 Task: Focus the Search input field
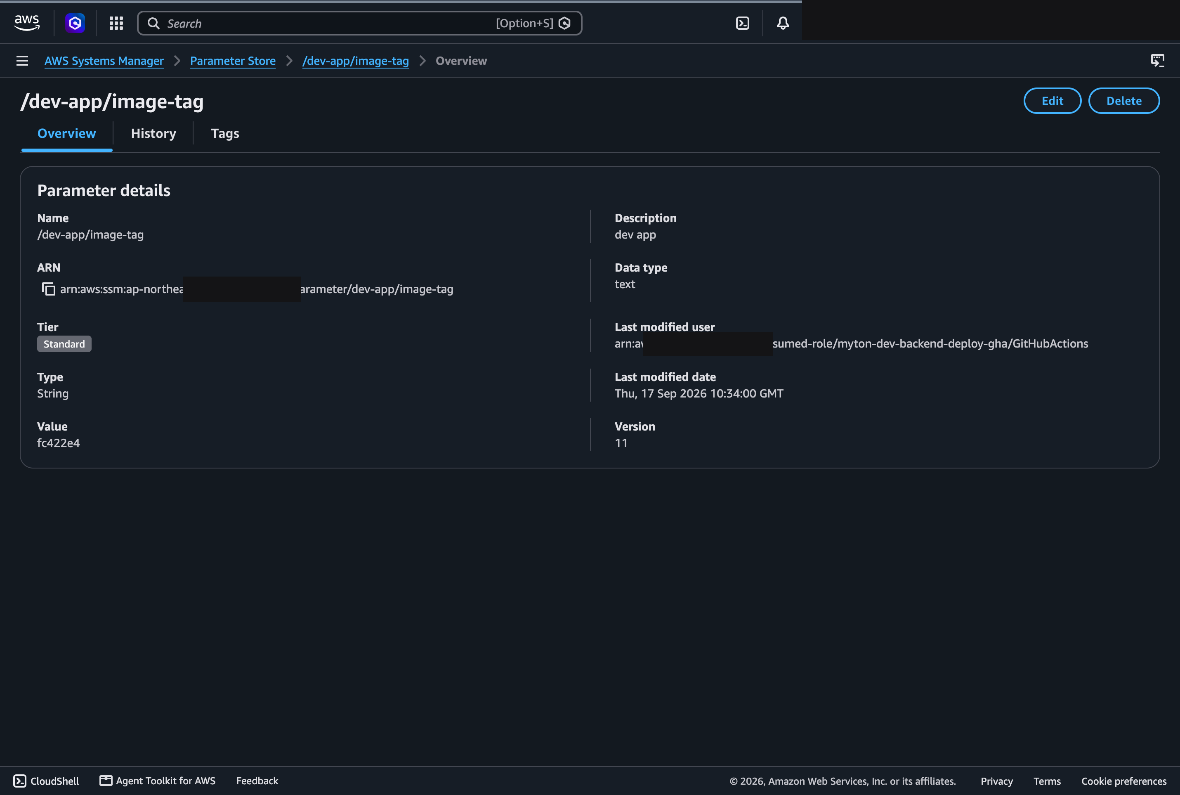click(359, 24)
